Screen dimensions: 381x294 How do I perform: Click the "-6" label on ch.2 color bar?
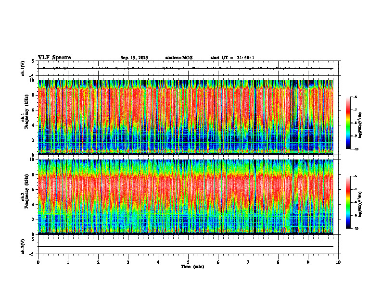pyautogui.click(x=355, y=176)
